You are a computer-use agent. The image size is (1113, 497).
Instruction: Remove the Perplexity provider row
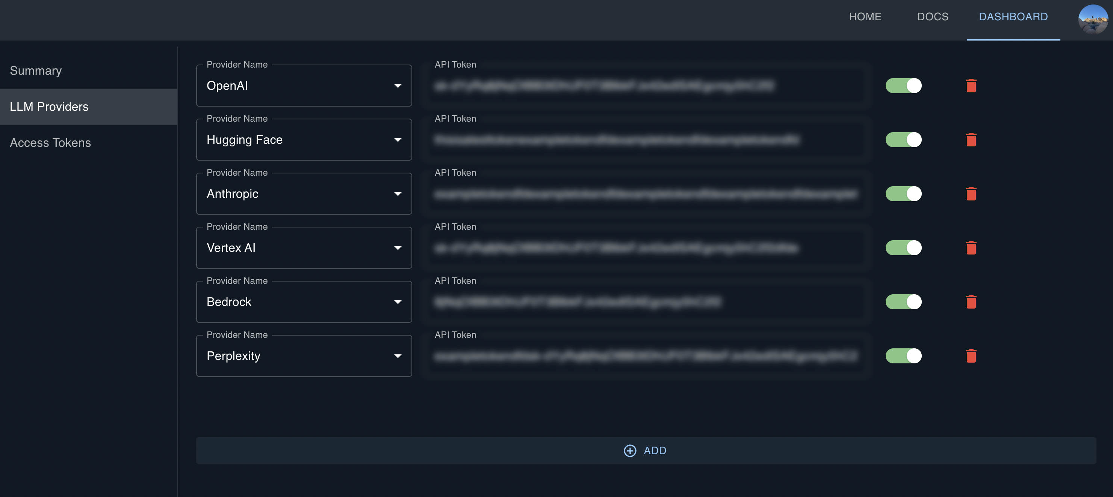coord(971,356)
